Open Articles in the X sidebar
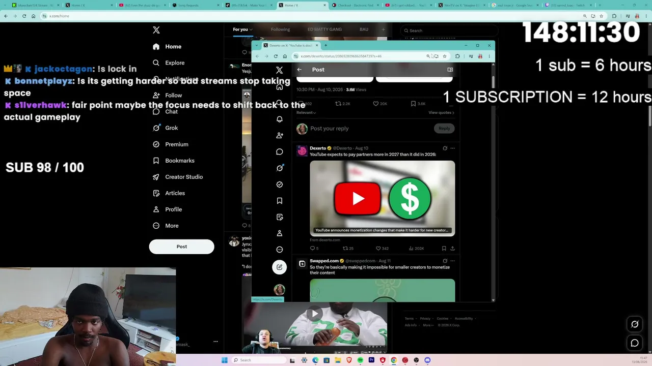 pos(169,193)
